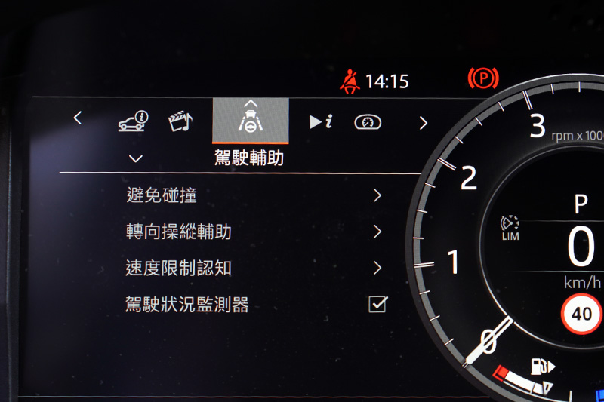Click the fuel pump icon
This screenshot has width=604, height=402.
542,367
